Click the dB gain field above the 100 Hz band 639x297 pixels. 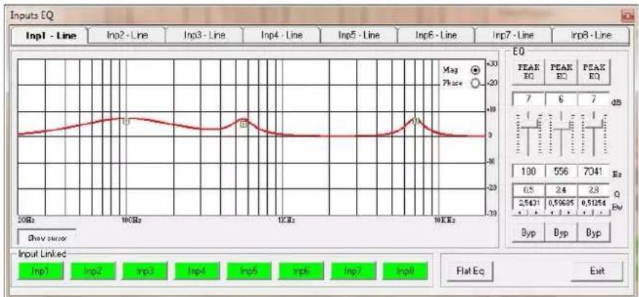pos(528,99)
